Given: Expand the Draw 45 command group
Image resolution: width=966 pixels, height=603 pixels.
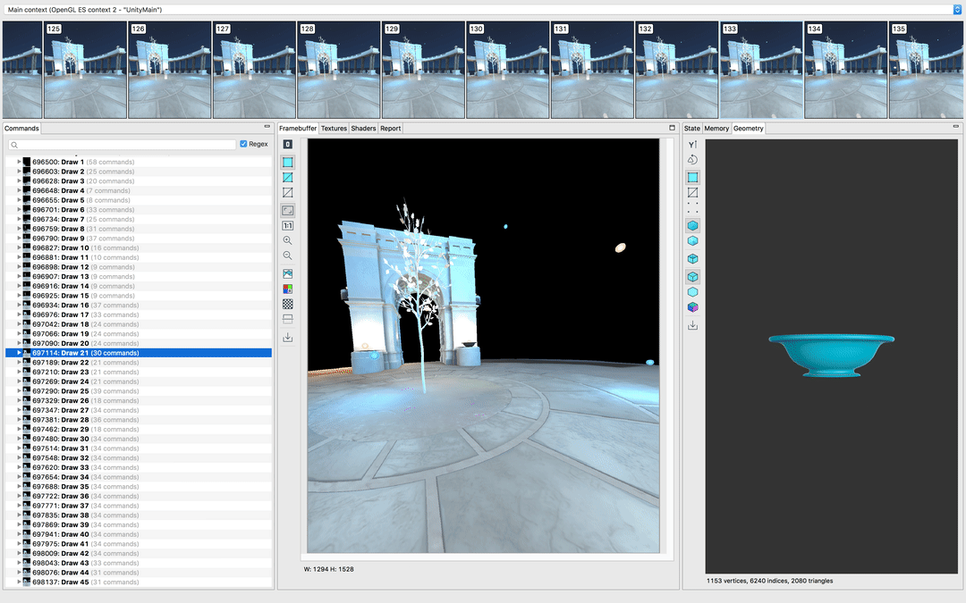Looking at the screenshot, I should point(19,582).
